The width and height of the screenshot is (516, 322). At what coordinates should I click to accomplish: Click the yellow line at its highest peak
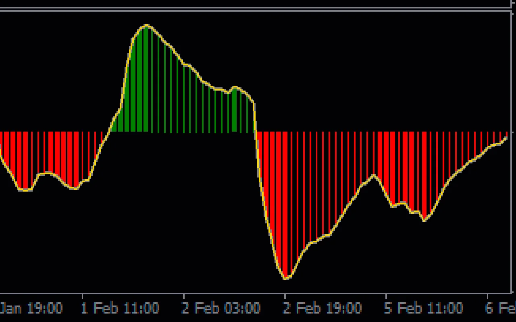(147, 25)
